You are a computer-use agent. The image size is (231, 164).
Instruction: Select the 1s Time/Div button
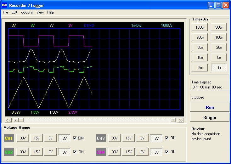(x=219, y=68)
